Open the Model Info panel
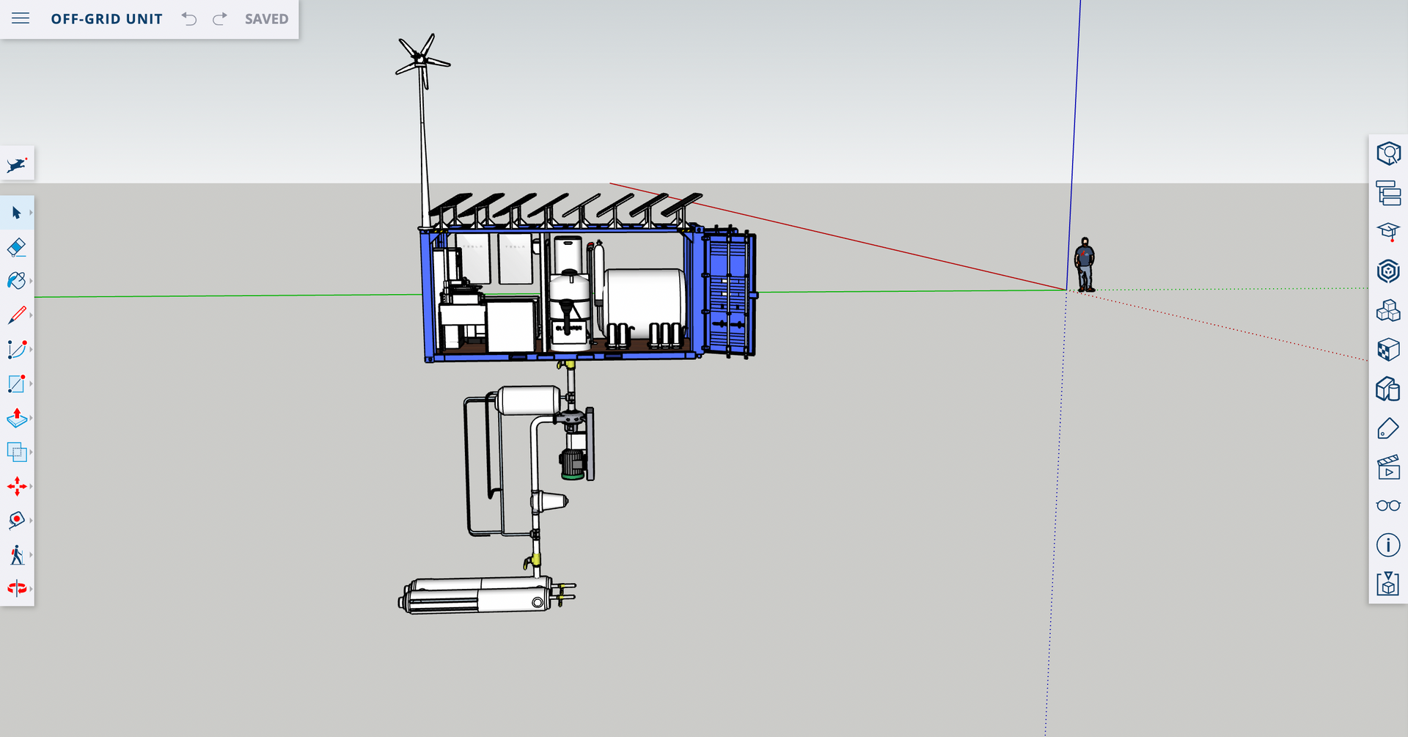Screen dimensions: 1408x737 [x=1388, y=545]
